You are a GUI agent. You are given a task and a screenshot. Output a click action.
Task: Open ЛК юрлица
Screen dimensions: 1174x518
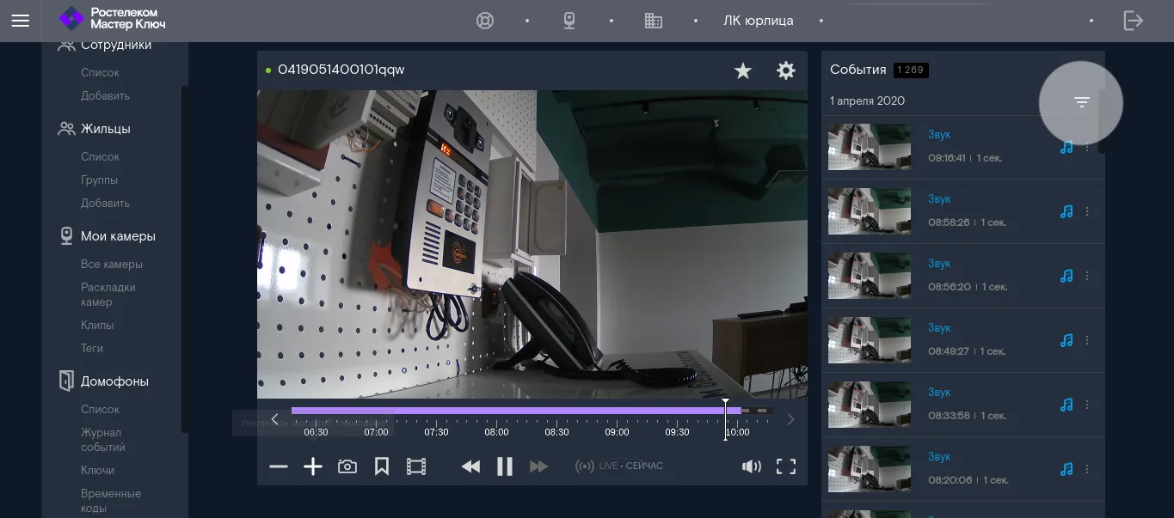click(759, 21)
